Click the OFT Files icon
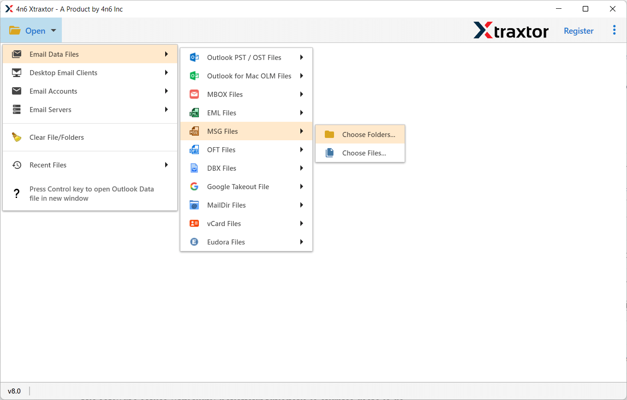Viewport: 627px width, 400px height. [x=194, y=149]
